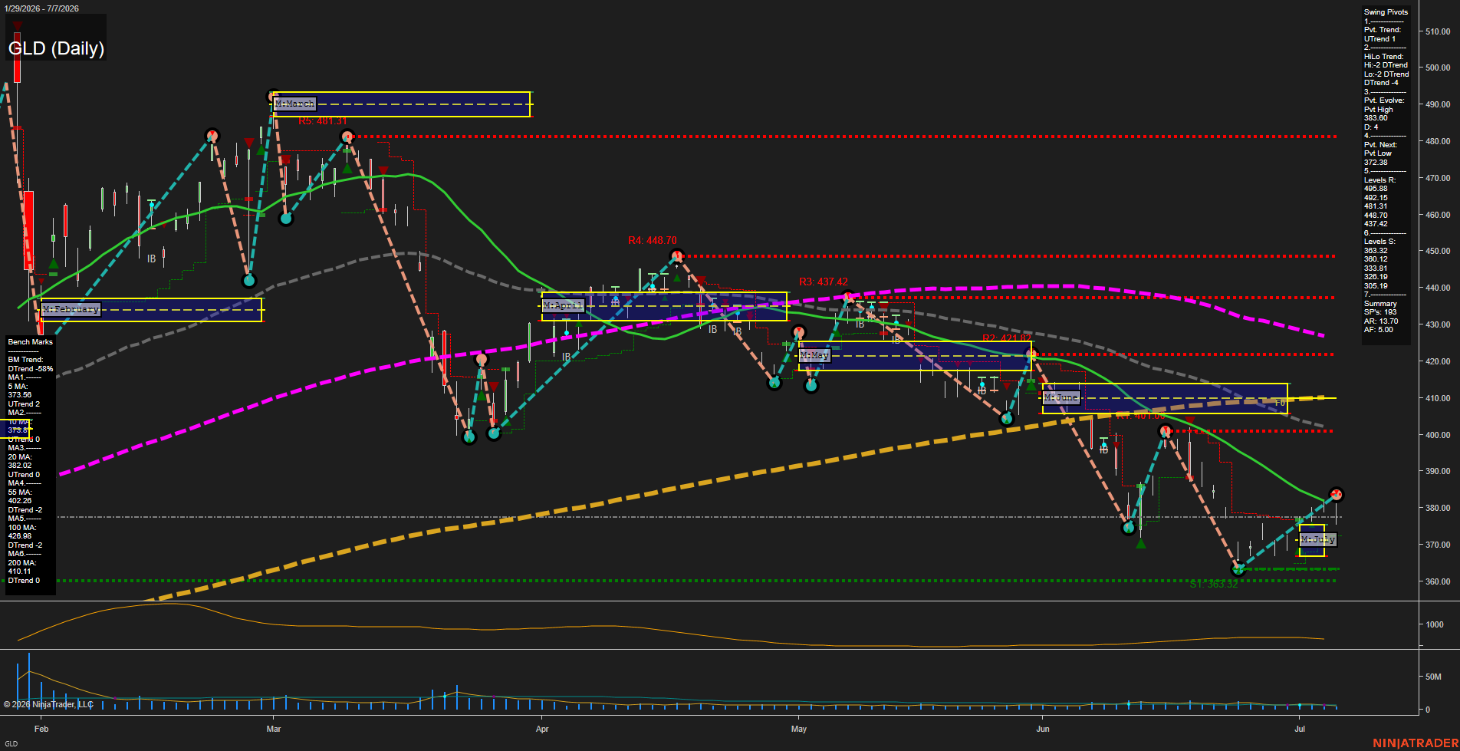Click the Jul label on the time axis
1460x751 pixels.
tap(1300, 729)
